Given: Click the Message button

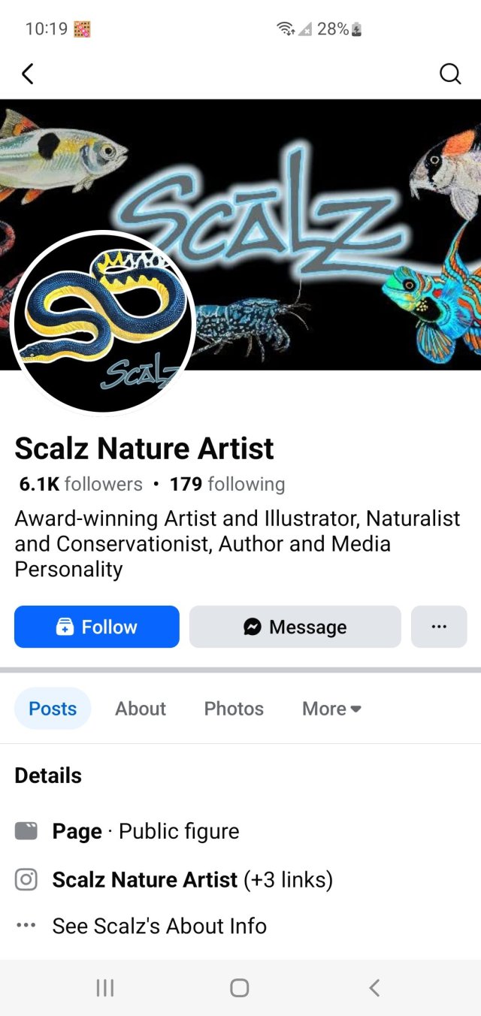Looking at the screenshot, I should (295, 626).
